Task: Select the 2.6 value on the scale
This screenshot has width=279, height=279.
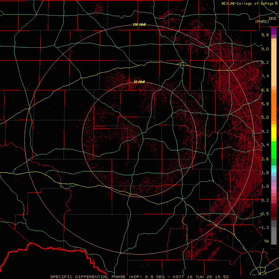Action: point(265,159)
